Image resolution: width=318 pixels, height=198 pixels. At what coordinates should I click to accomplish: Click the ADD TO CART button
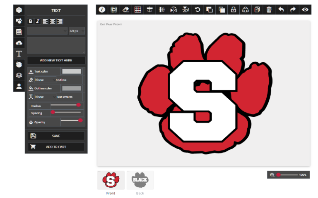coord(56,147)
